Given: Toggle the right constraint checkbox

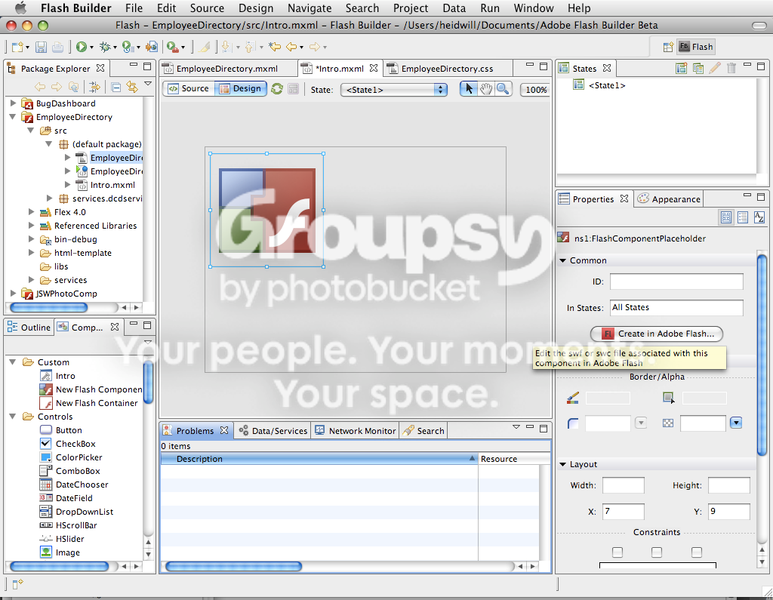Looking at the screenshot, I should [697, 552].
